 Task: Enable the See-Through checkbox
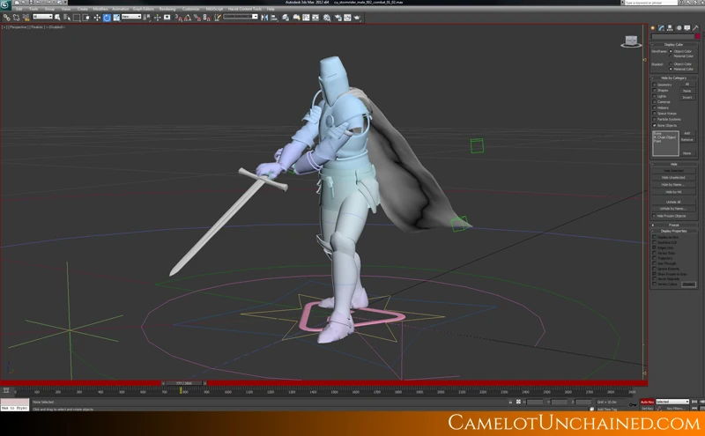654,263
